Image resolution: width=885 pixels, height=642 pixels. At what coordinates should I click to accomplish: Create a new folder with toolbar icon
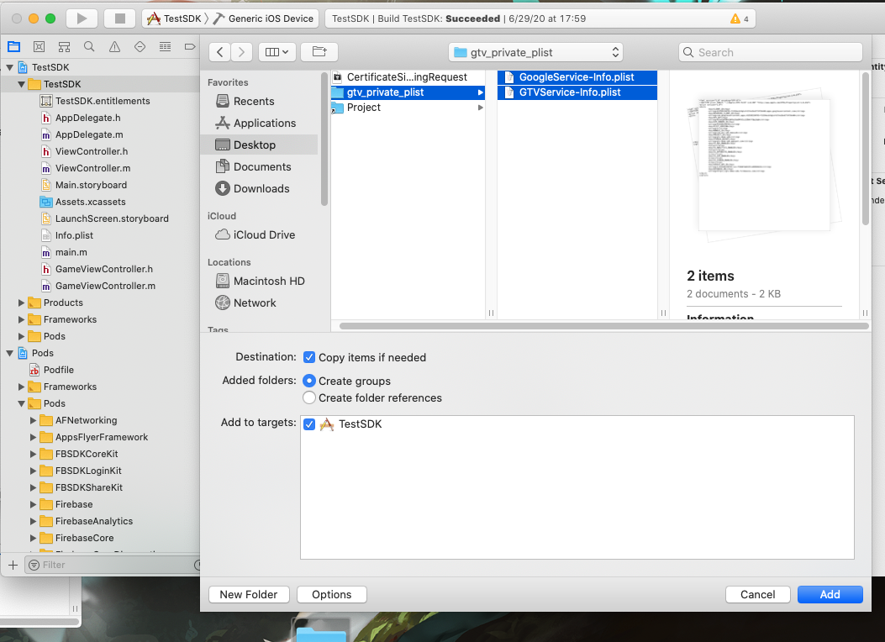319,52
